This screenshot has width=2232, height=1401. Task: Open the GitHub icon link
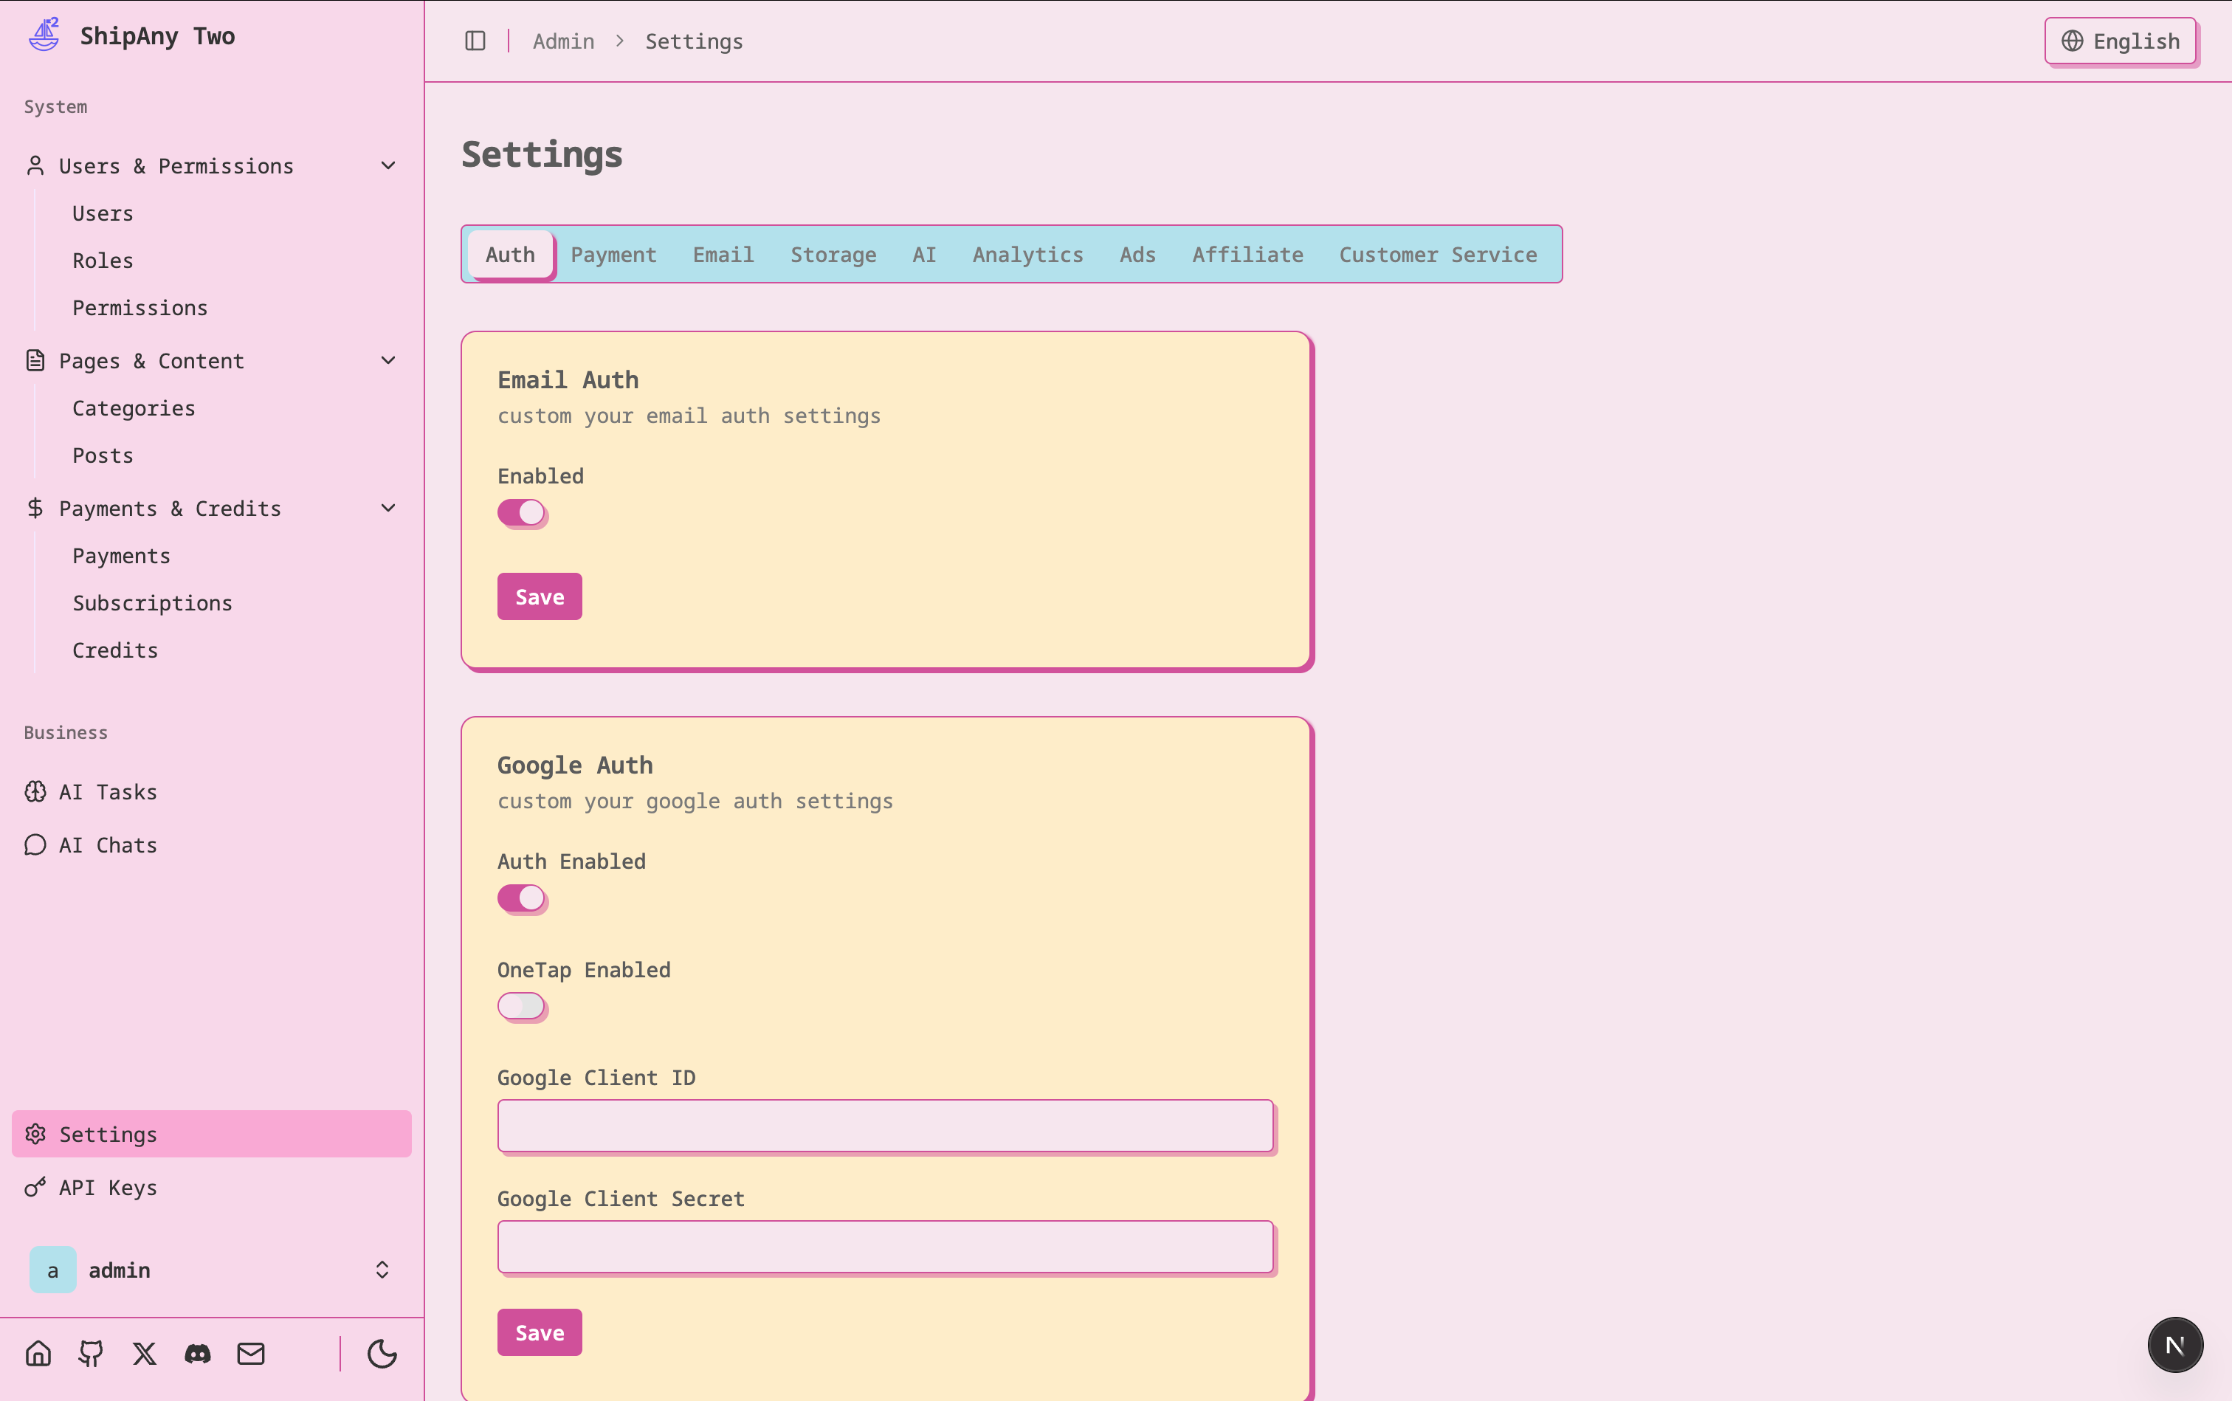coord(91,1354)
